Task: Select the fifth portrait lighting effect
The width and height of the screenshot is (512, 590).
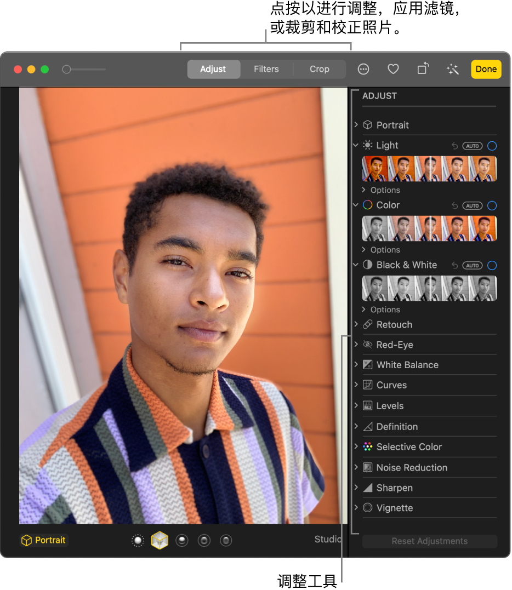Action: click(x=226, y=541)
